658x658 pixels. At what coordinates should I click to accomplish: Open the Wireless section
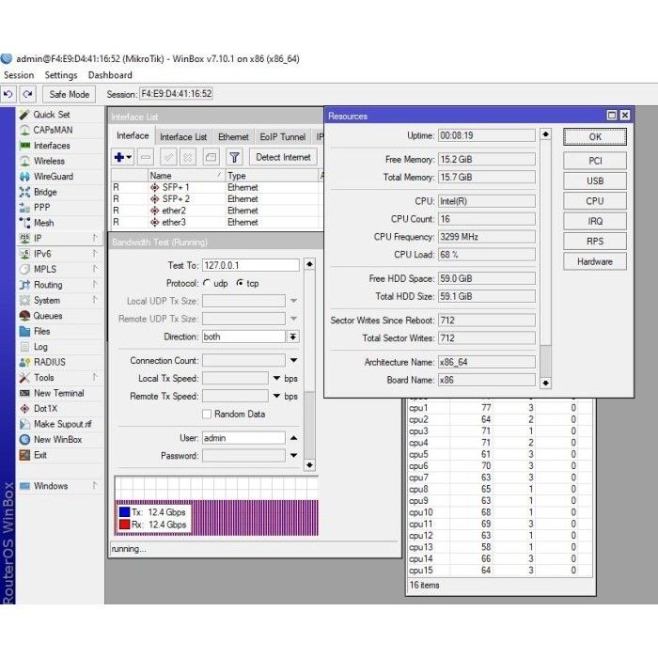point(49,161)
